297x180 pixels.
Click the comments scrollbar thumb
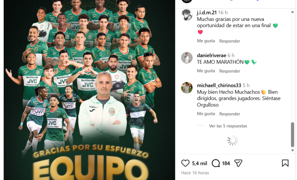pyautogui.click(x=292, y=135)
